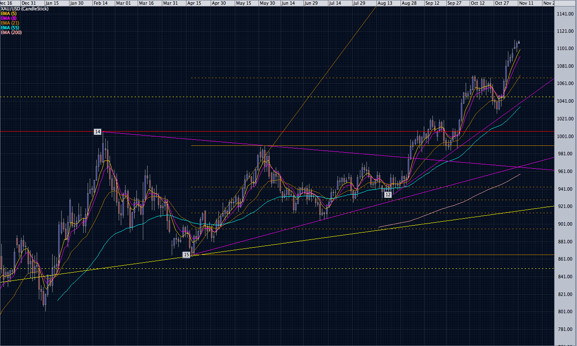Click the Jun 14 date on time axis

coord(288,3)
